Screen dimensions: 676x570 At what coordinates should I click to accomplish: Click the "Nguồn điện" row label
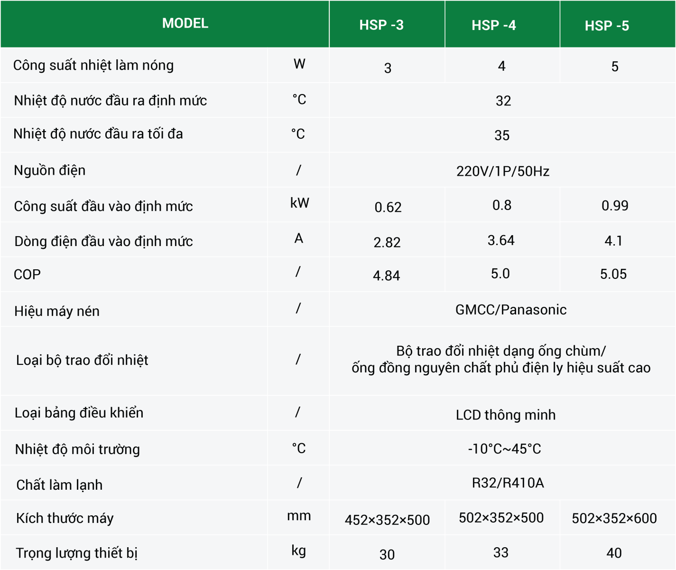coord(50,170)
